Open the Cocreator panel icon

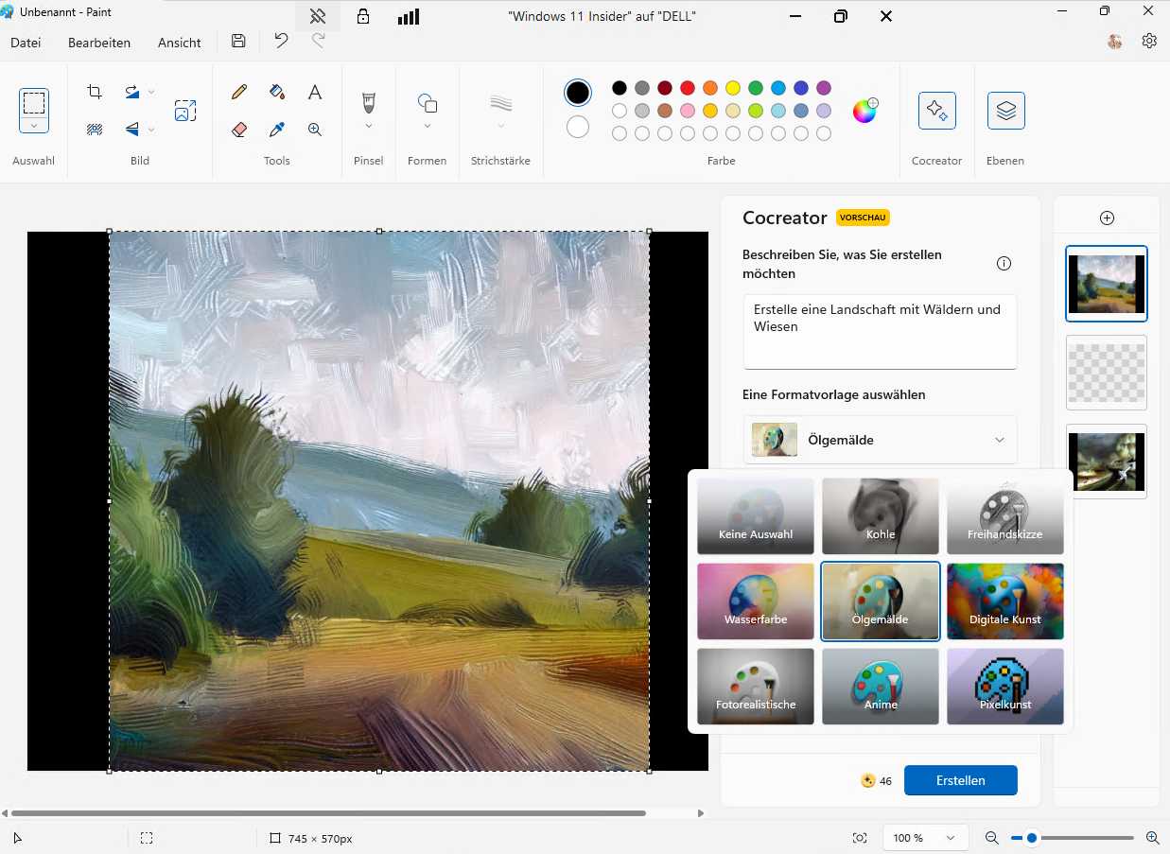click(936, 110)
